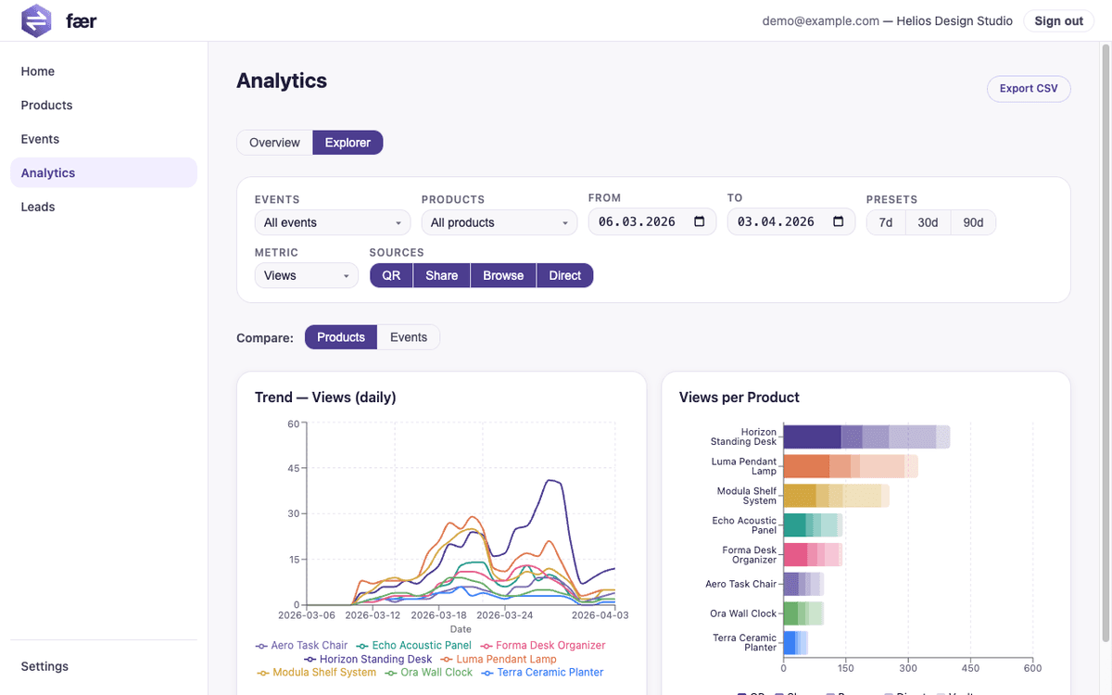This screenshot has height=695, width=1112.
Task: Click the Export CSV button
Action: [x=1029, y=89]
